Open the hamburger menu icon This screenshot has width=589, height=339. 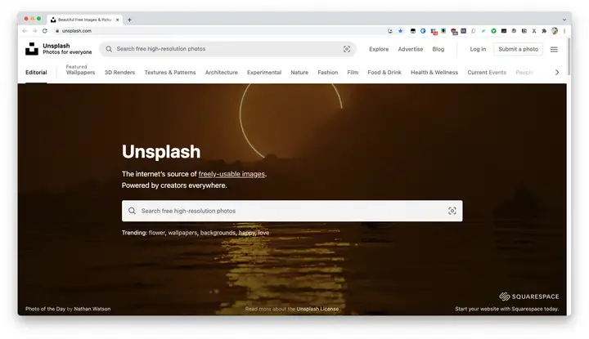554,49
